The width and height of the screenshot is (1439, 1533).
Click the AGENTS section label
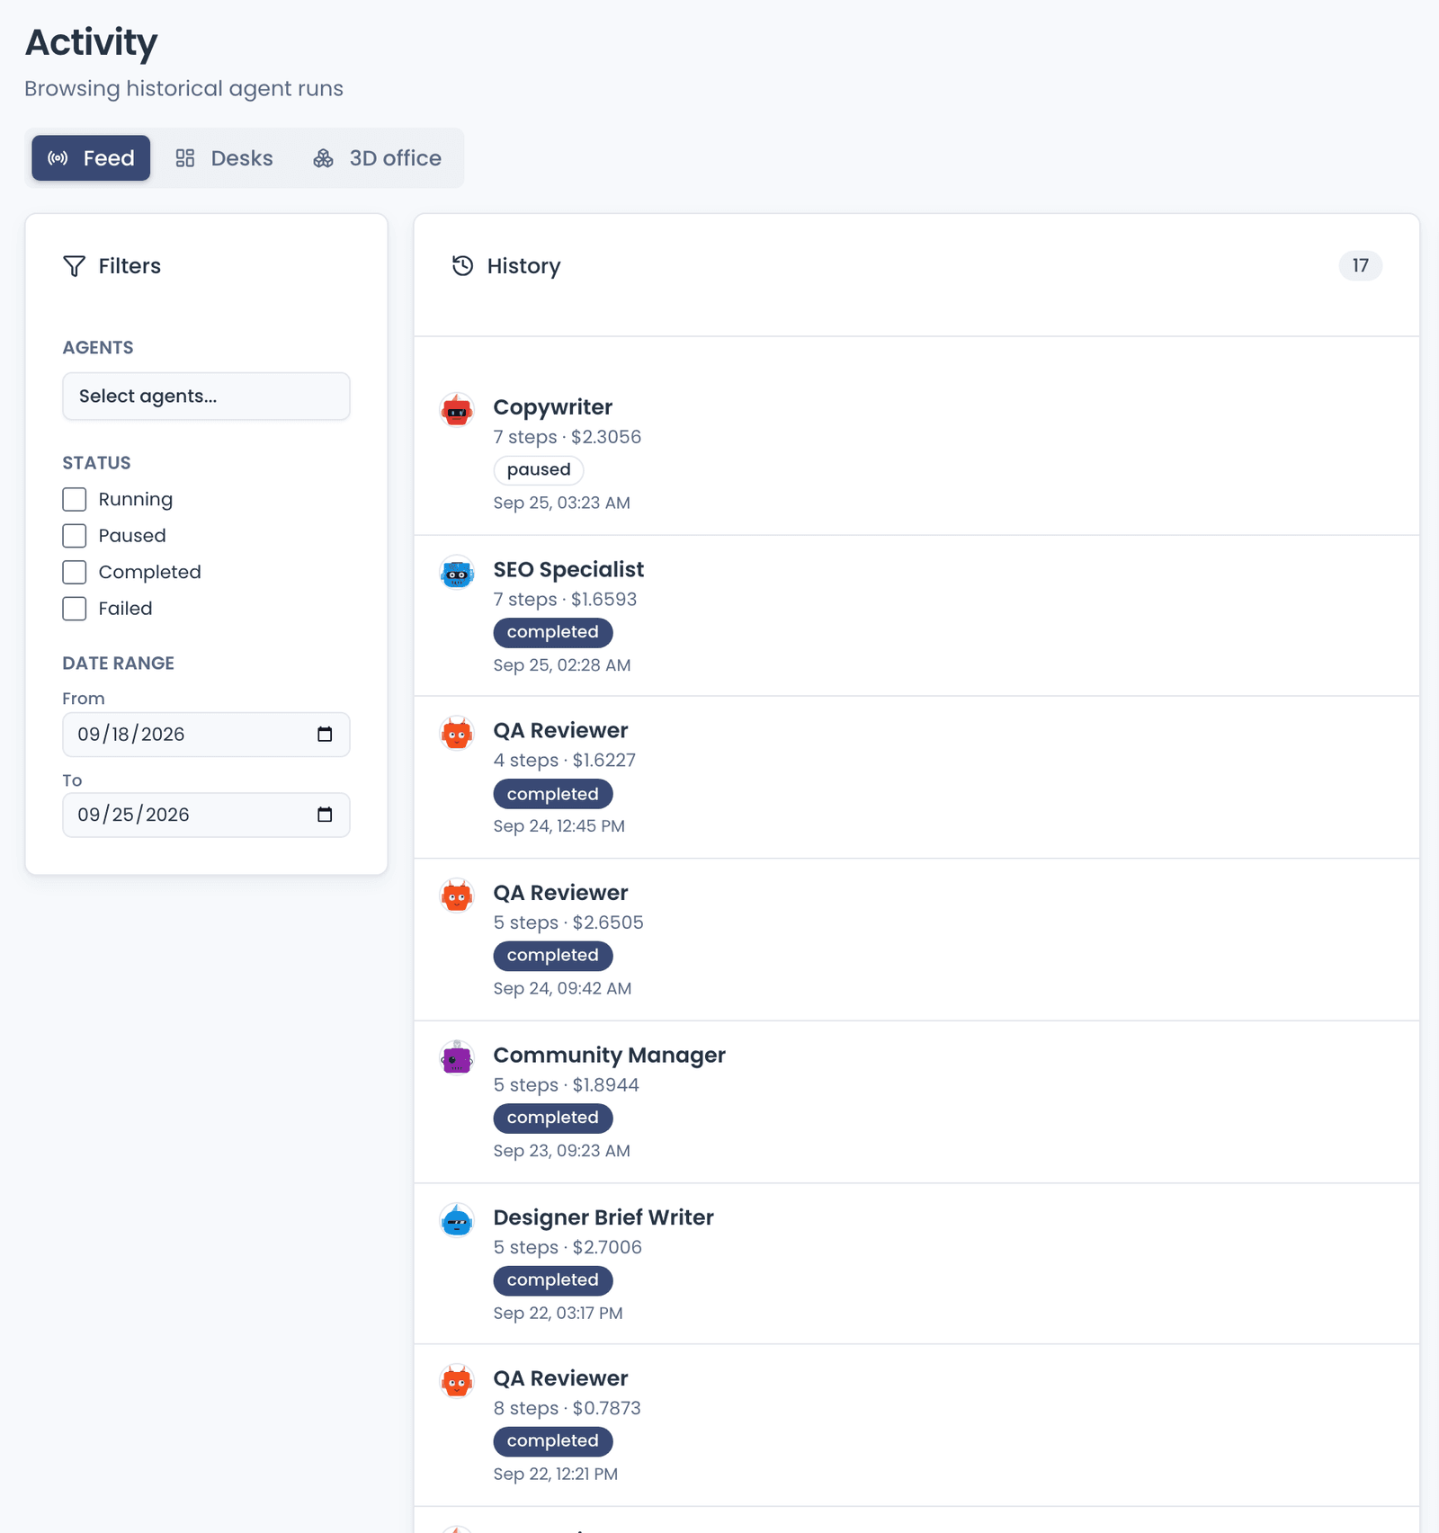click(x=98, y=348)
